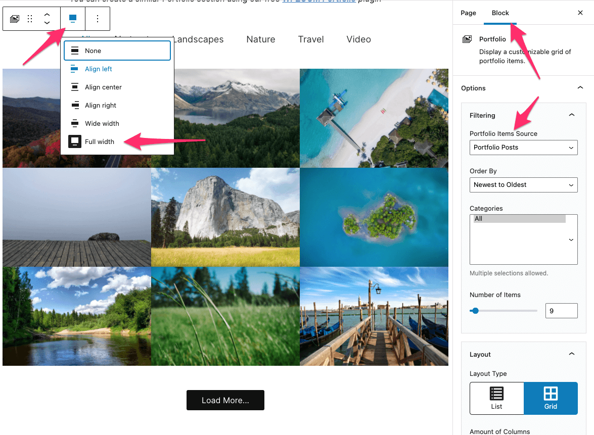
Task: Click the Number of Items slider handle
Action: (x=475, y=311)
